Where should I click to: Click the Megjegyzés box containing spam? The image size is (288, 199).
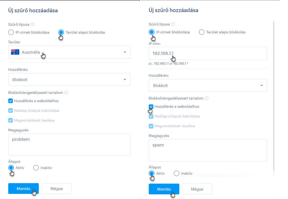(208, 150)
